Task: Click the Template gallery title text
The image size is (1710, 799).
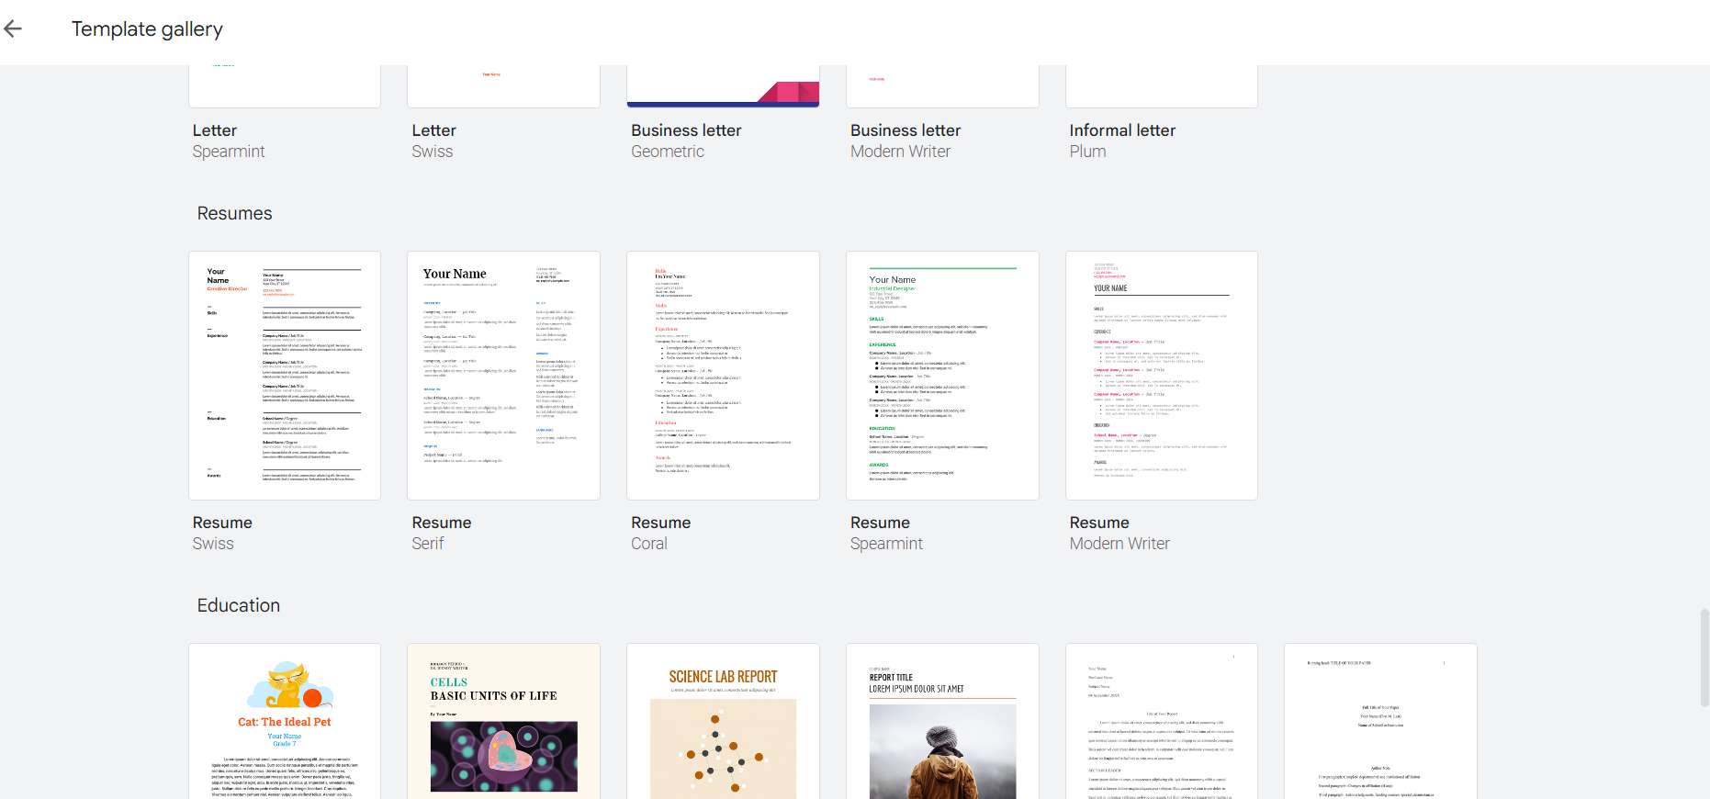Action: click(x=147, y=29)
